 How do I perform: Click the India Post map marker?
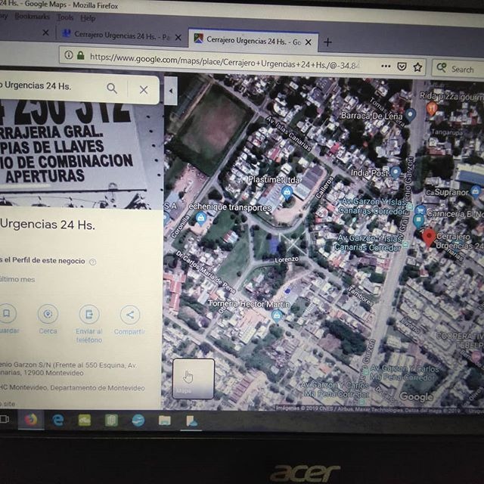click(x=395, y=172)
